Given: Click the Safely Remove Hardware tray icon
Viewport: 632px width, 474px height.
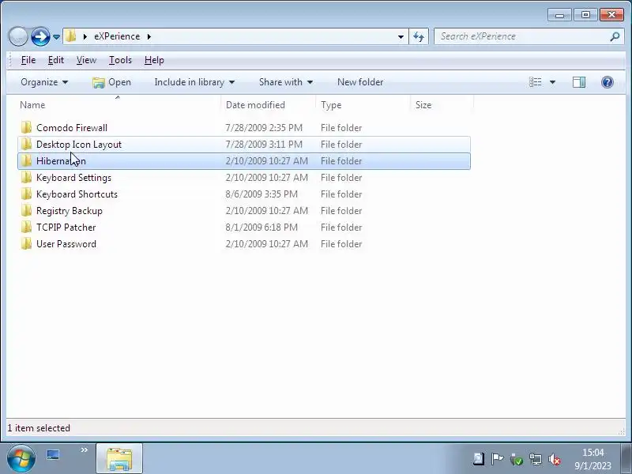Looking at the screenshot, I should [517, 459].
